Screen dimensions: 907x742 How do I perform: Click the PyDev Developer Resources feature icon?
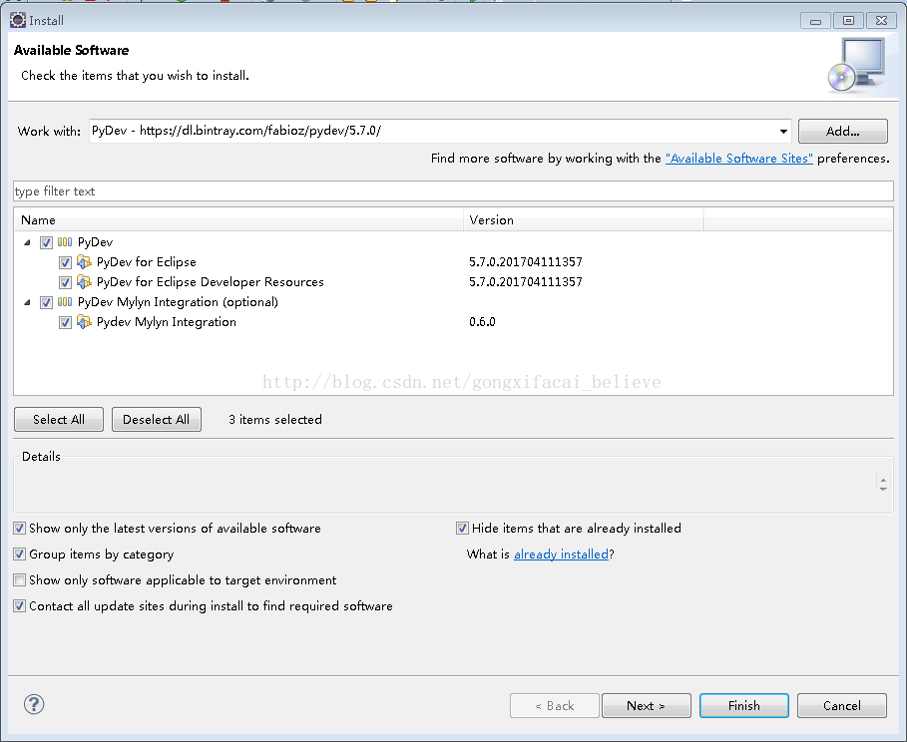pyautogui.click(x=85, y=282)
